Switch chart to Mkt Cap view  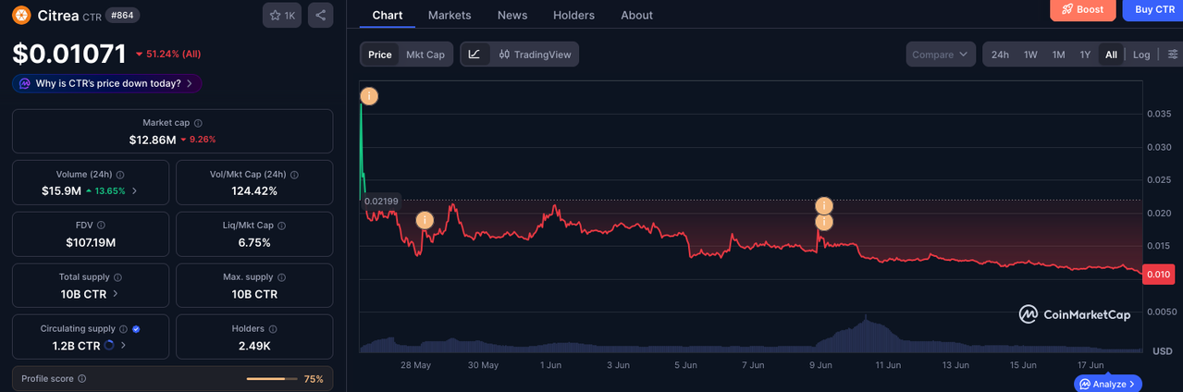tap(425, 55)
